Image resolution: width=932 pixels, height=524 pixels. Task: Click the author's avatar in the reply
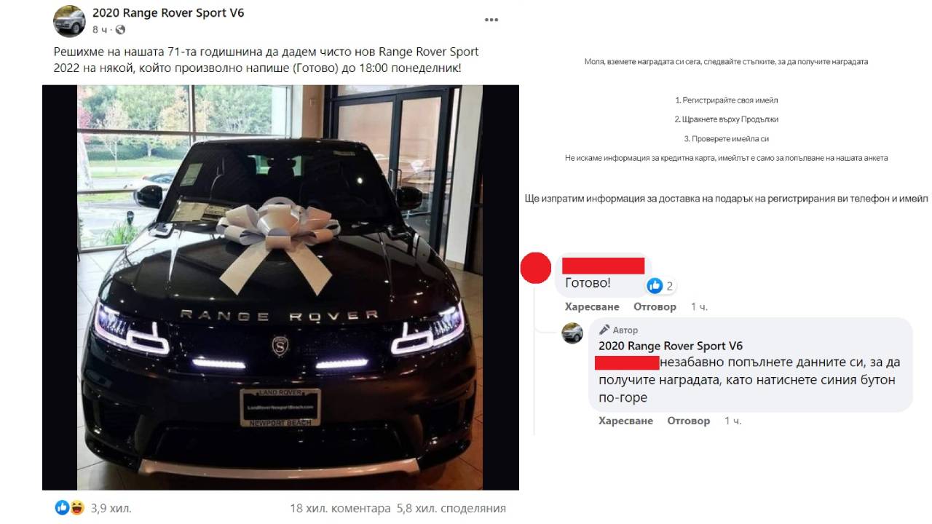pos(572,333)
